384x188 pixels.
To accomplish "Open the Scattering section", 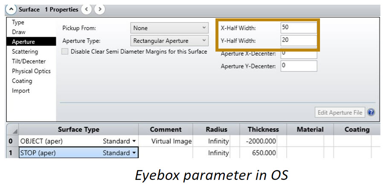I will 25,52.
